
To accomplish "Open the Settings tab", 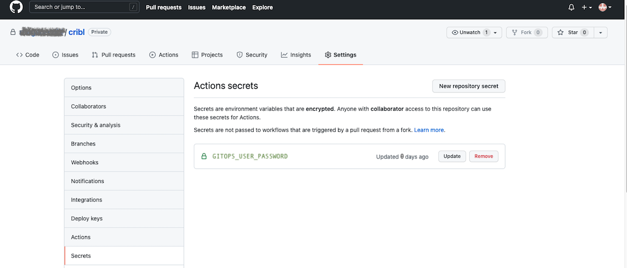I will pyautogui.click(x=341, y=55).
